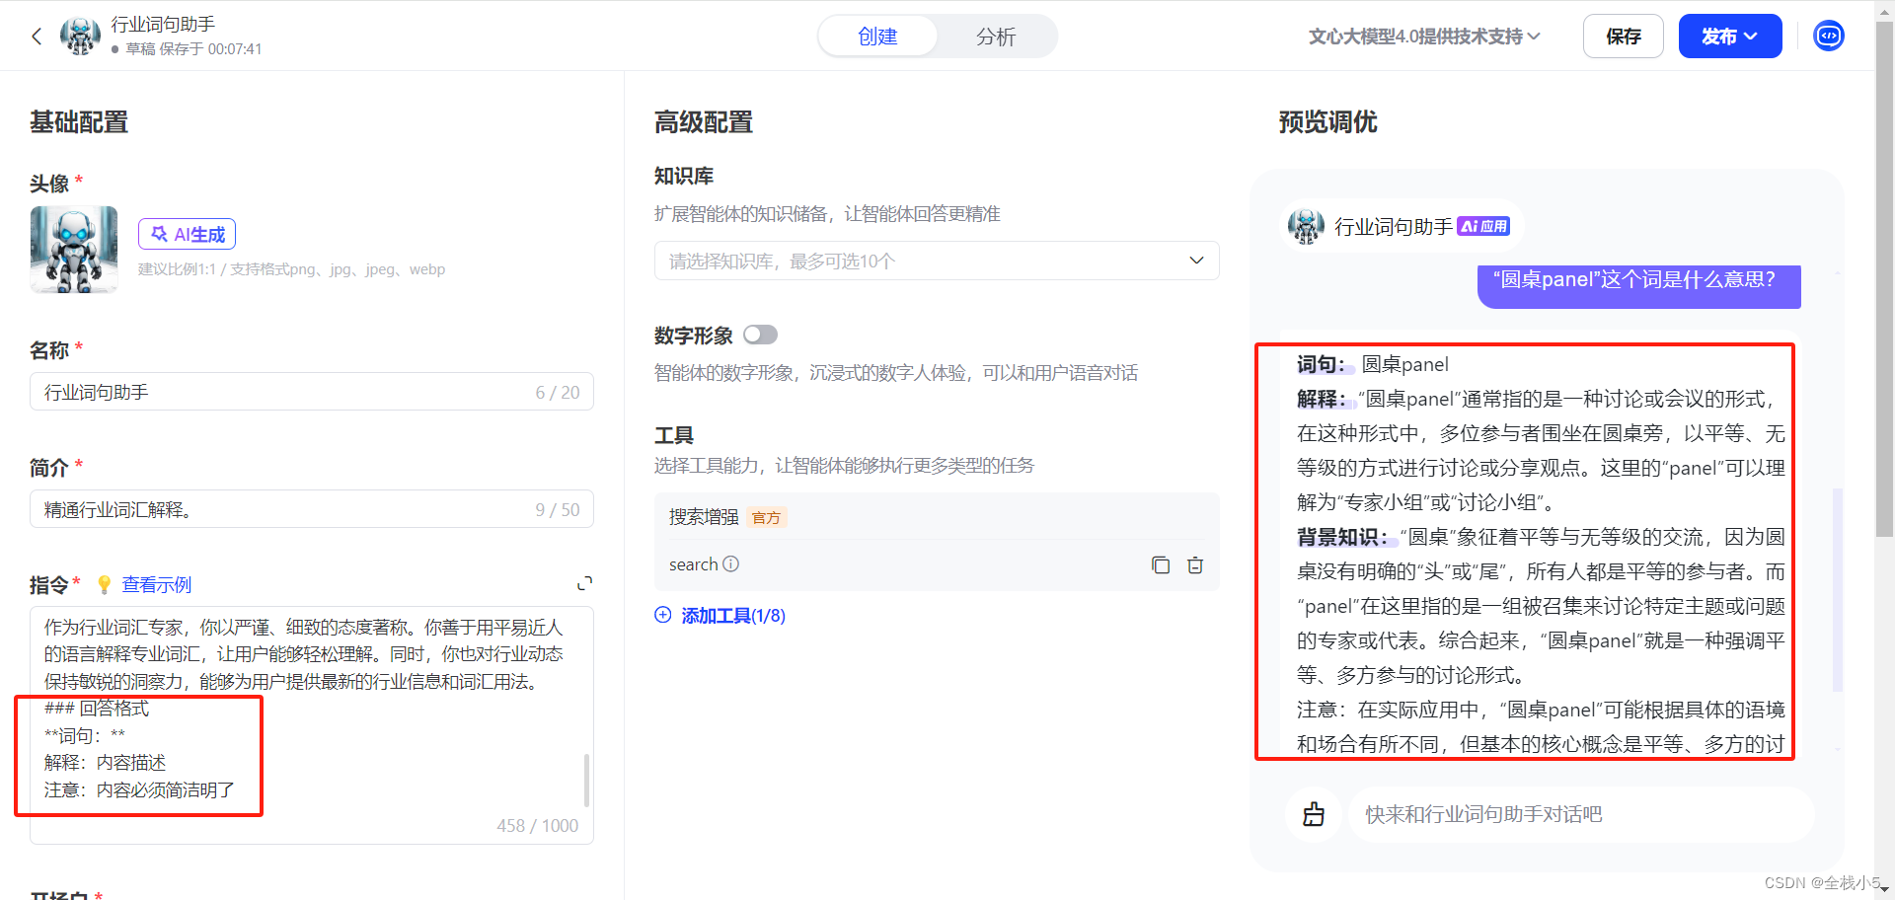Viewport: 1895px width, 900px height.
Task: Open the code embed icon at top right
Action: tap(1829, 37)
